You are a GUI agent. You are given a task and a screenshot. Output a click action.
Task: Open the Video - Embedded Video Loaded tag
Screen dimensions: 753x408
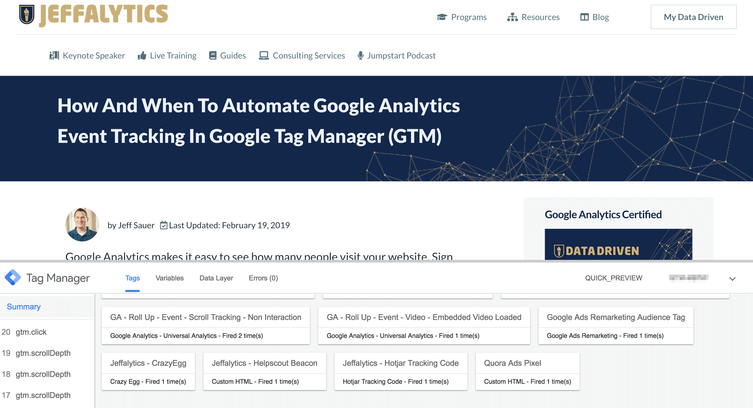(x=424, y=326)
